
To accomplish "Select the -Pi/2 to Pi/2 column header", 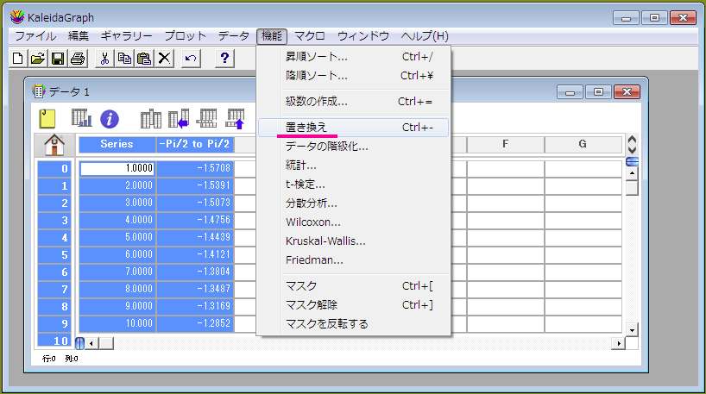I will [194, 144].
